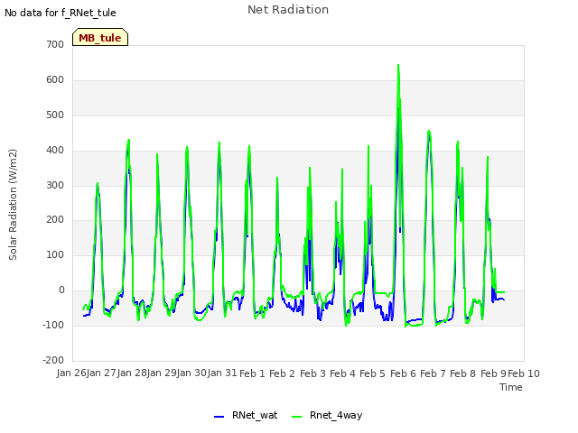This screenshot has height=433, width=578.
Task: Click the Feb 8 x-axis tick label
Action: click(x=463, y=373)
